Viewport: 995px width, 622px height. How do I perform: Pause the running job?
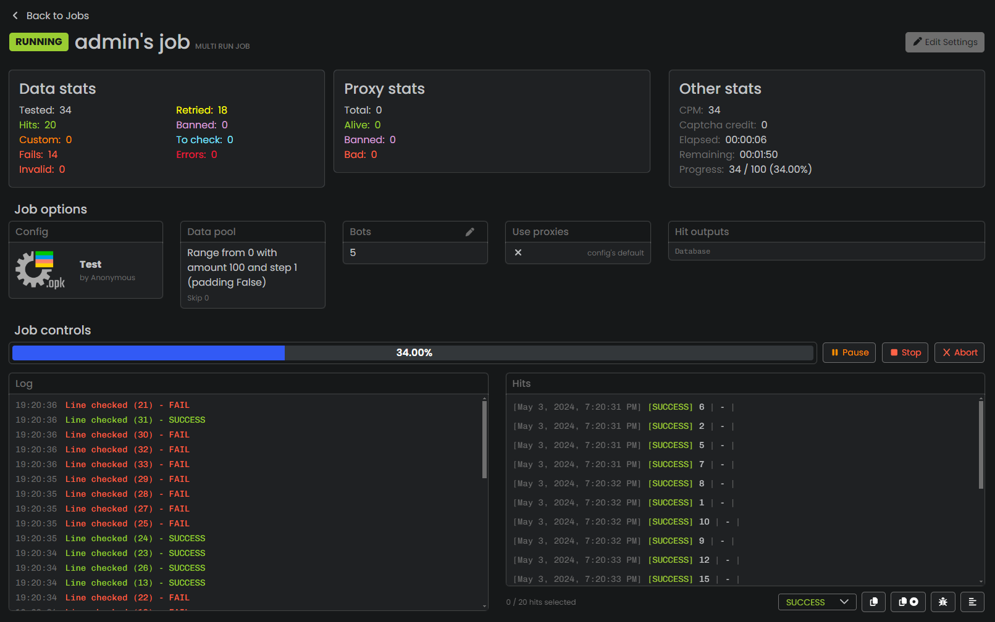849,352
